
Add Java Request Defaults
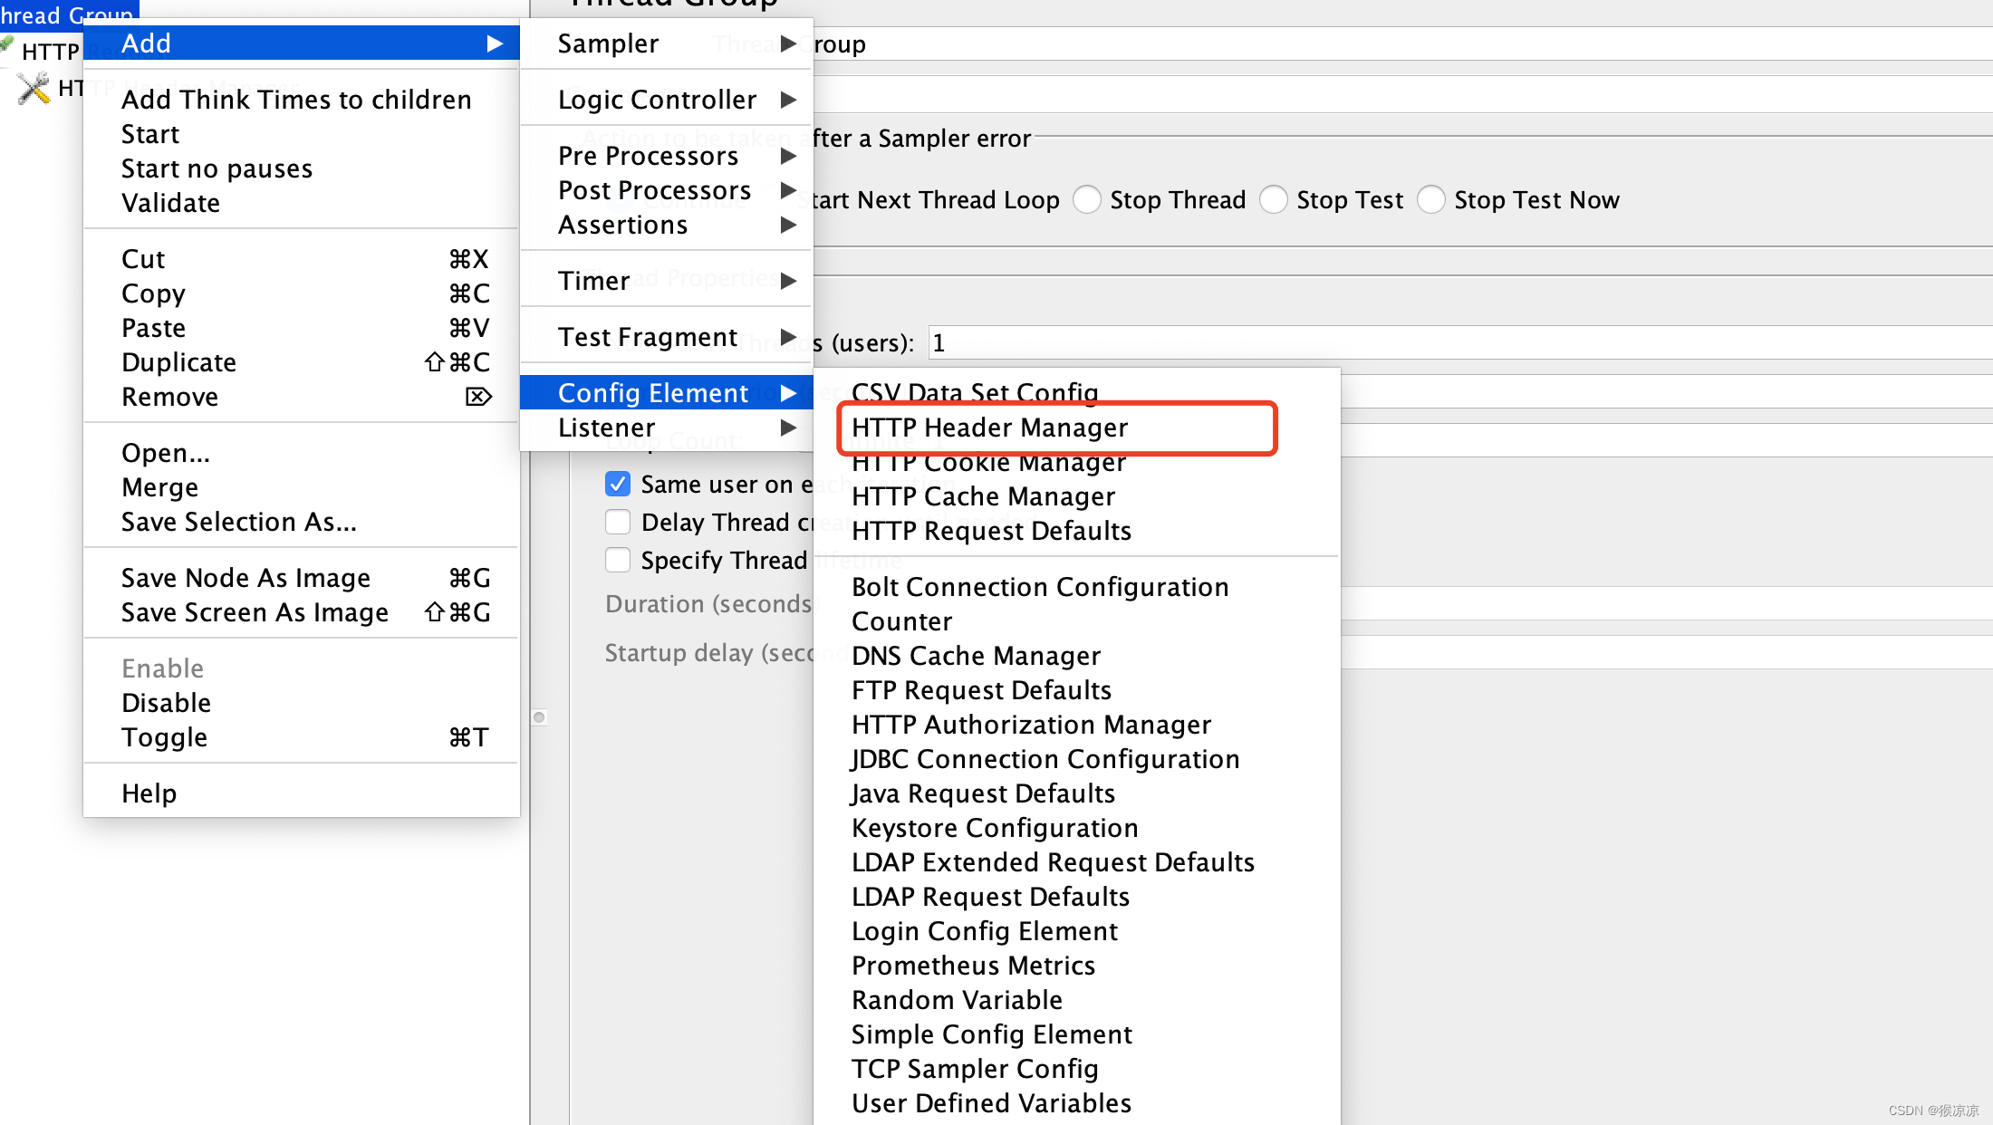[1077, 793]
